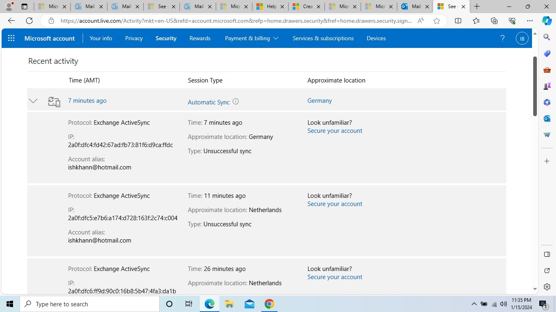Start Read aloud from address bar
The width and height of the screenshot is (556, 312).
click(x=421, y=21)
